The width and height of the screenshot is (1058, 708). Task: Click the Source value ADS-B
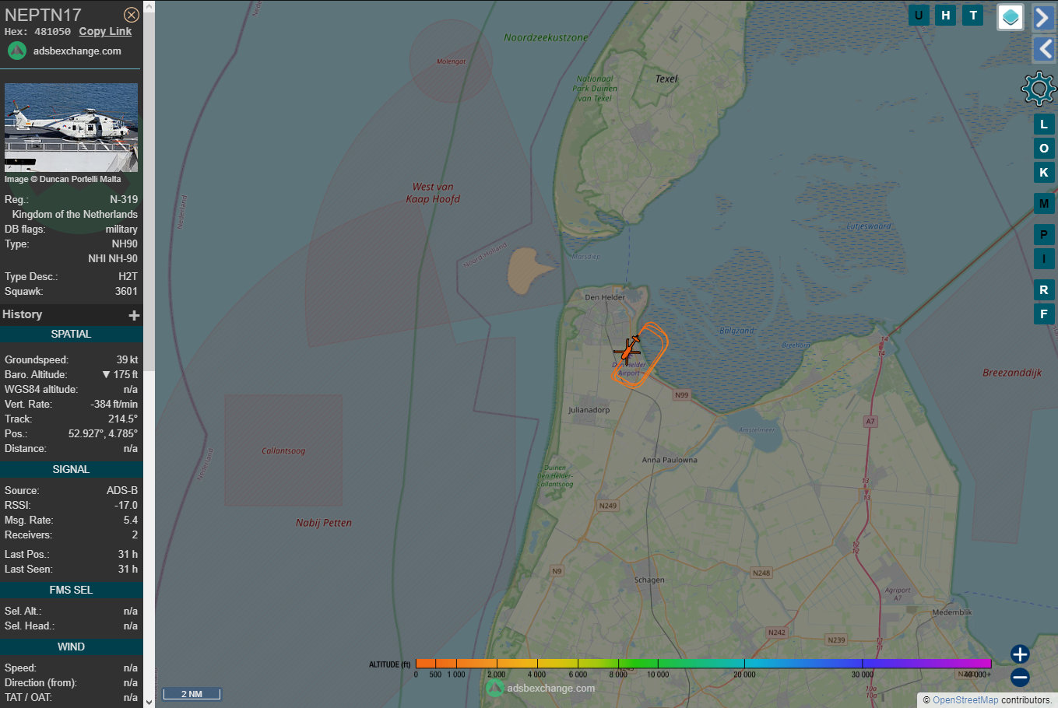pos(122,490)
